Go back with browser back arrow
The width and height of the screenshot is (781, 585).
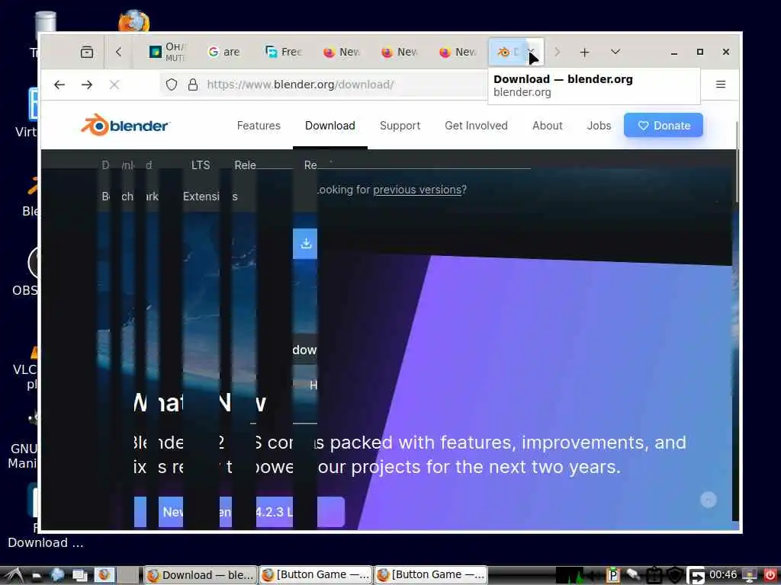(59, 85)
